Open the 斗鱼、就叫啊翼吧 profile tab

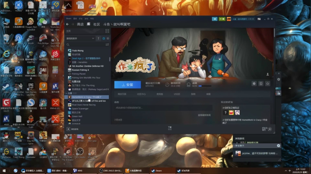pyautogui.click(x=117, y=24)
